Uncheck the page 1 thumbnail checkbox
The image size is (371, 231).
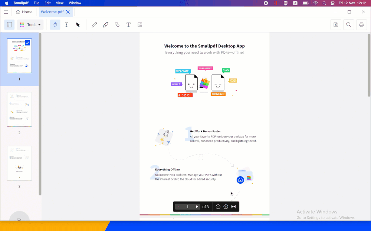point(27,43)
